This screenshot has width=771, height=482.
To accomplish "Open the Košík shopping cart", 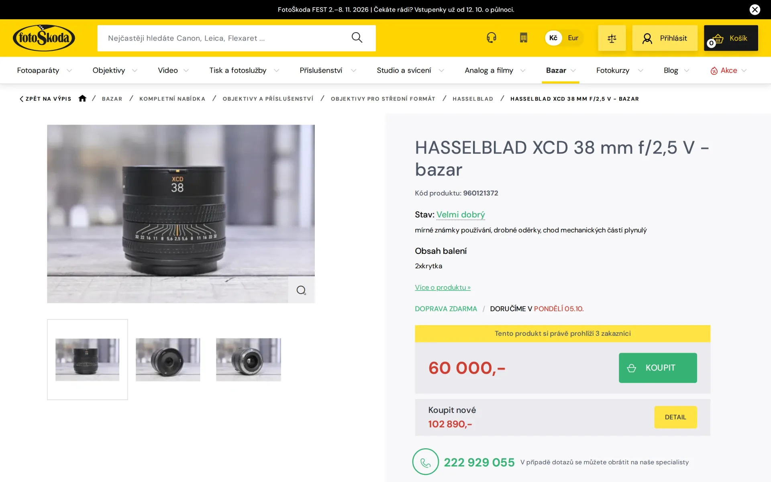I will (x=731, y=38).
